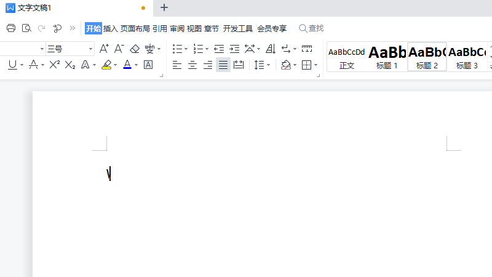Toggle justify text alignment
This screenshot has width=492, height=277.
(x=223, y=65)
